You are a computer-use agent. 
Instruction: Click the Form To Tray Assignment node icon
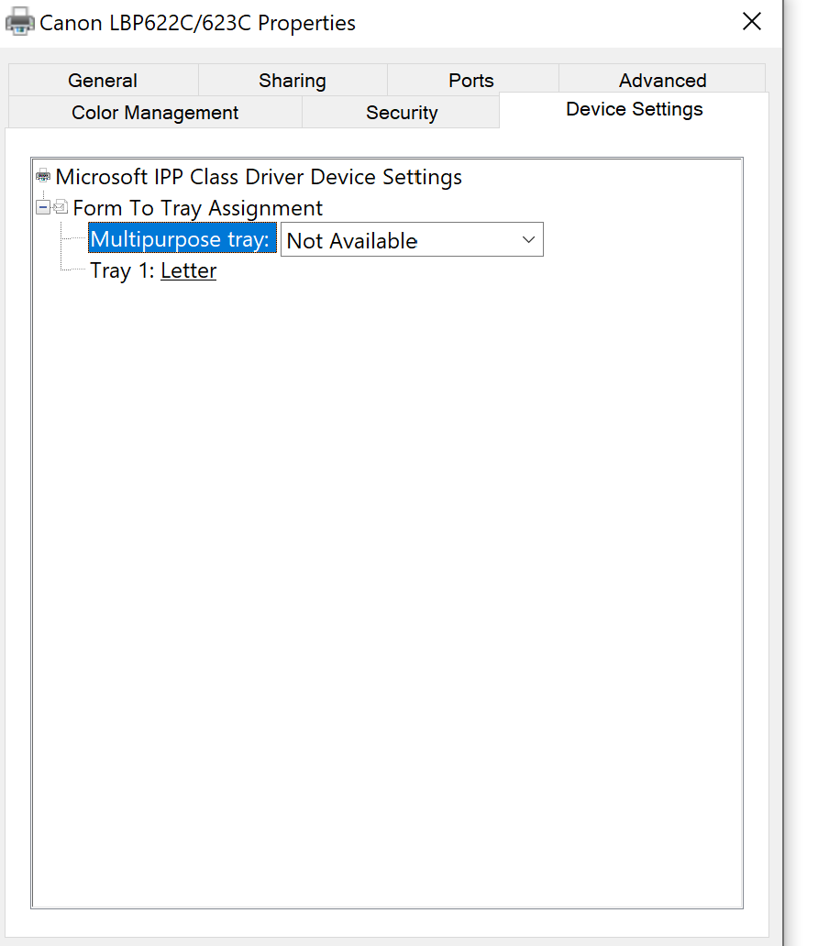[61, 208]
